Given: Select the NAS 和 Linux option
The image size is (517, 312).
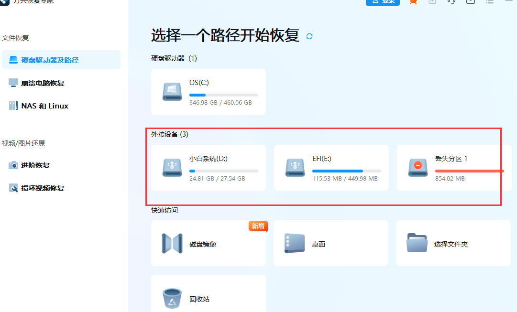Looking at the screenshot, I should point(44,106).
